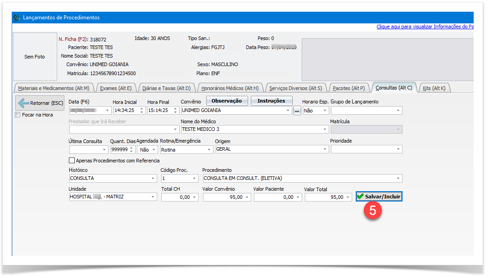Click the Retornar (ESC) back arrow button
The image size is (489, 278).
pyautogui.click(x=40, y=103)
